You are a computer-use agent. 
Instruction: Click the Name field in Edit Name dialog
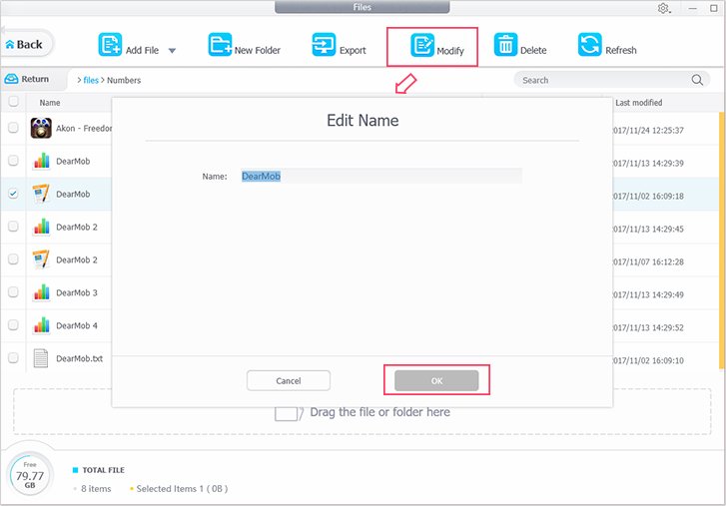click(381, 177)
